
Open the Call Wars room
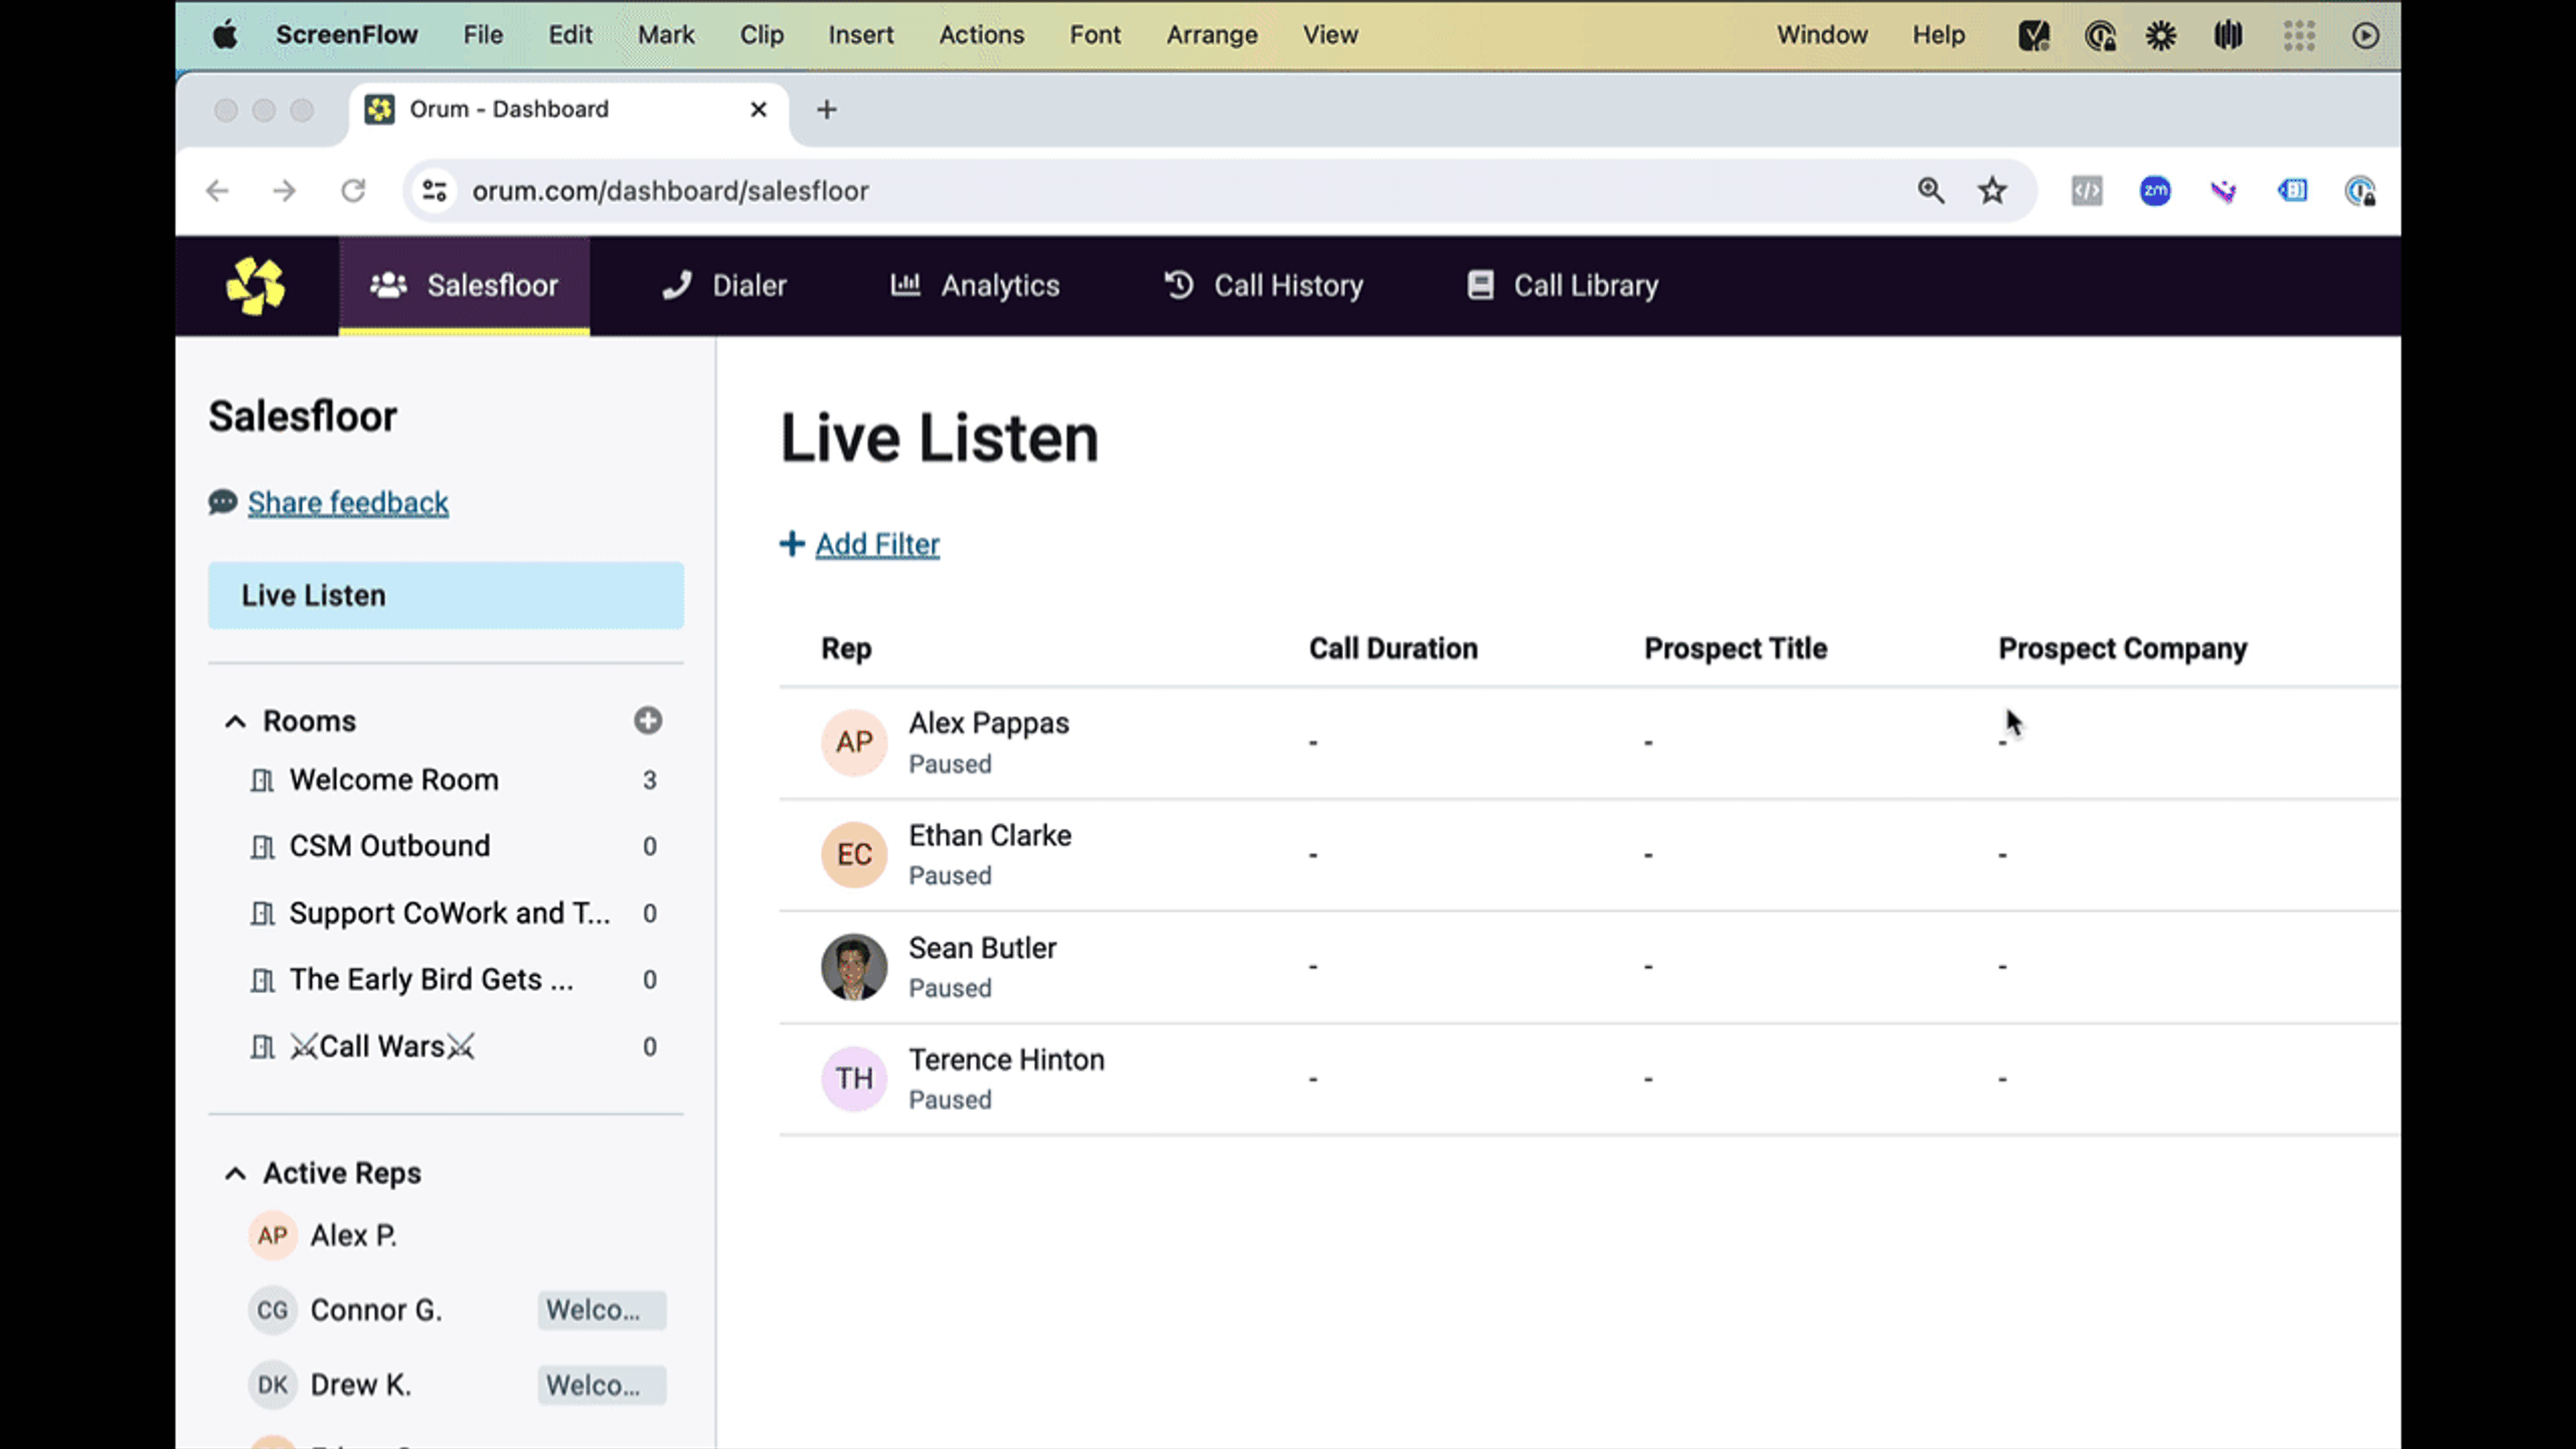(x=382, y=1046)
